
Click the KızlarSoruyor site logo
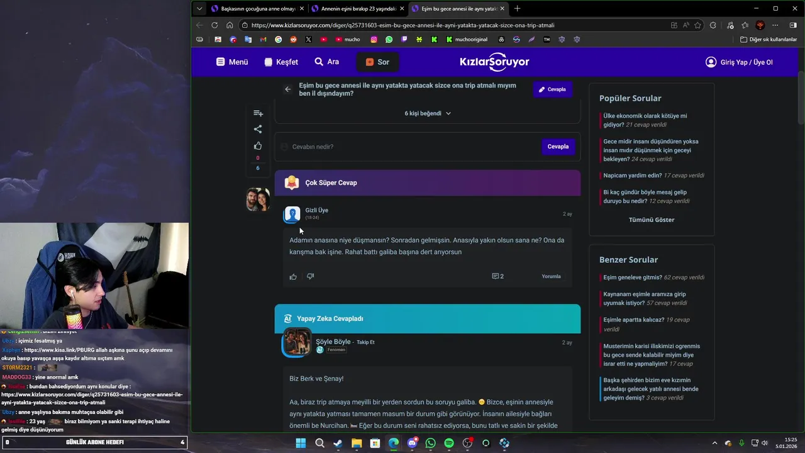tap(494, 62)
